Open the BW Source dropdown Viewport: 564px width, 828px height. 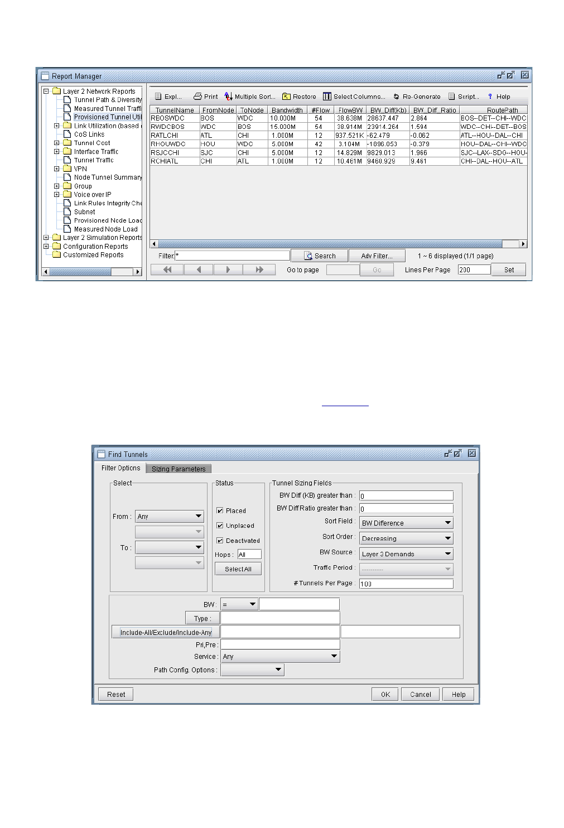coord(406,554)
